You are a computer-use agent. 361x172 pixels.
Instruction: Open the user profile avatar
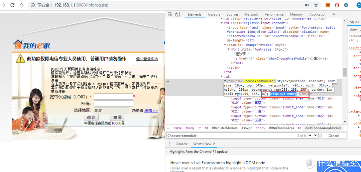pos(358,5)
